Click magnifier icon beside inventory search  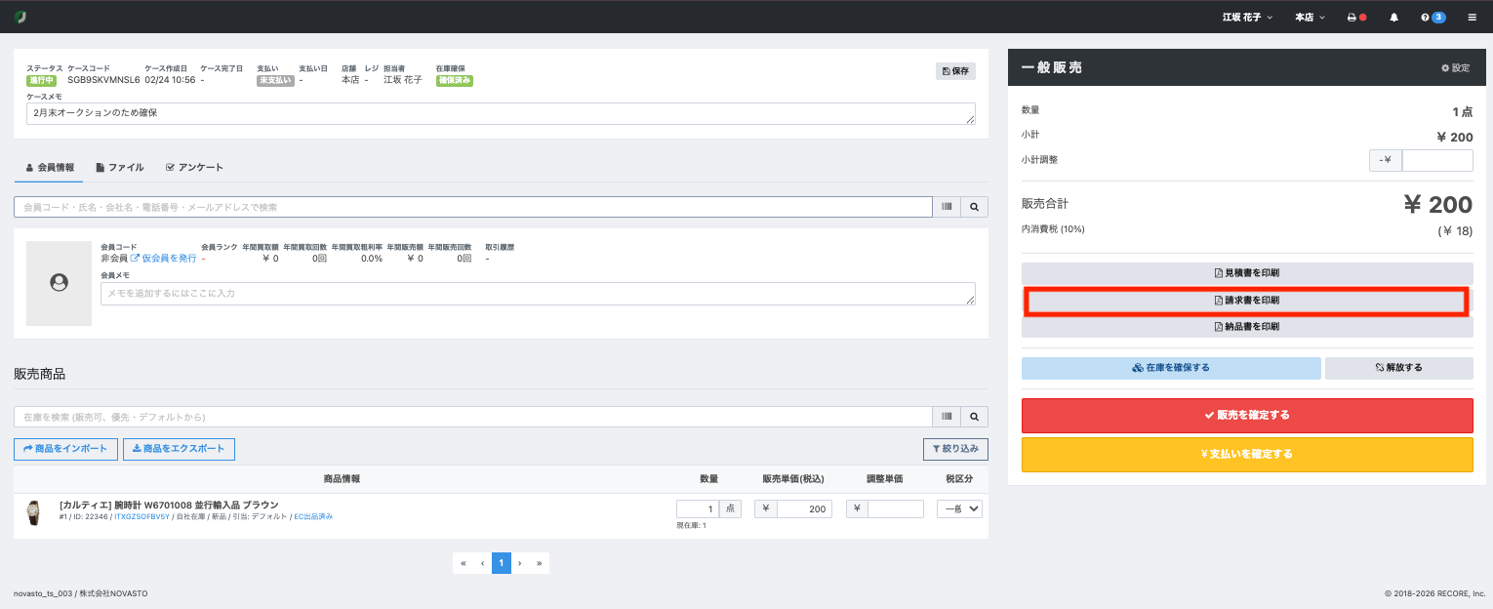(974, 417)
